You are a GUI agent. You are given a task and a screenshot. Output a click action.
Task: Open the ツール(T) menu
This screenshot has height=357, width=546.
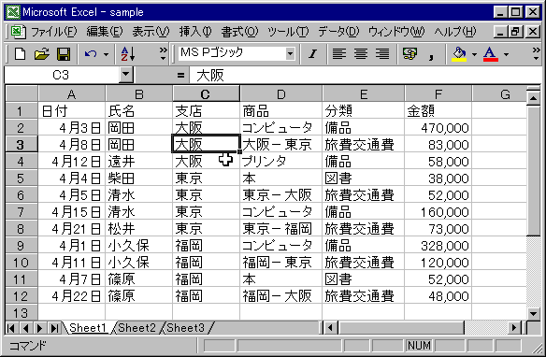coord(288,32)
